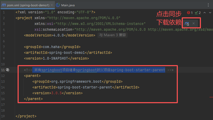Click line number 17 in the gutter
Viewport: 213px width, 120px height.
point(3,105)
